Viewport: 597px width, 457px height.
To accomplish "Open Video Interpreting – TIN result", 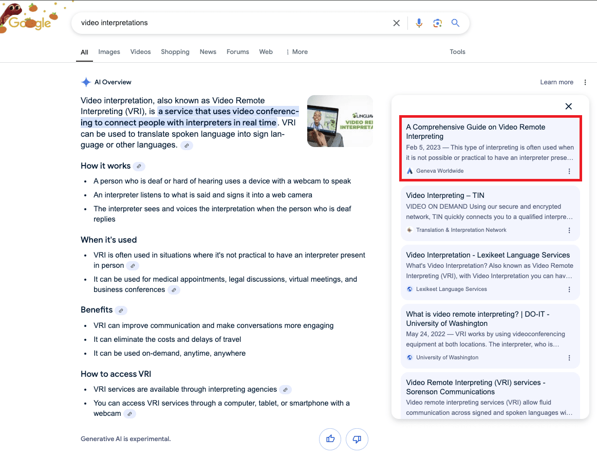I will [x=445, y=195].
